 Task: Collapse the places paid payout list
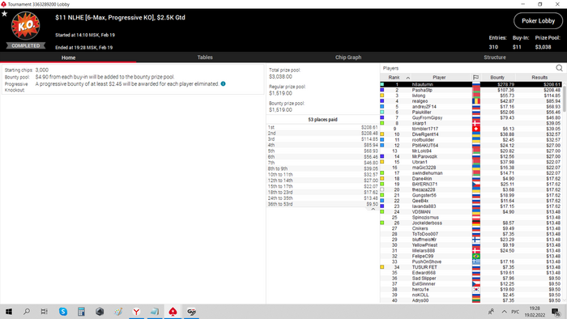[373, 209]
